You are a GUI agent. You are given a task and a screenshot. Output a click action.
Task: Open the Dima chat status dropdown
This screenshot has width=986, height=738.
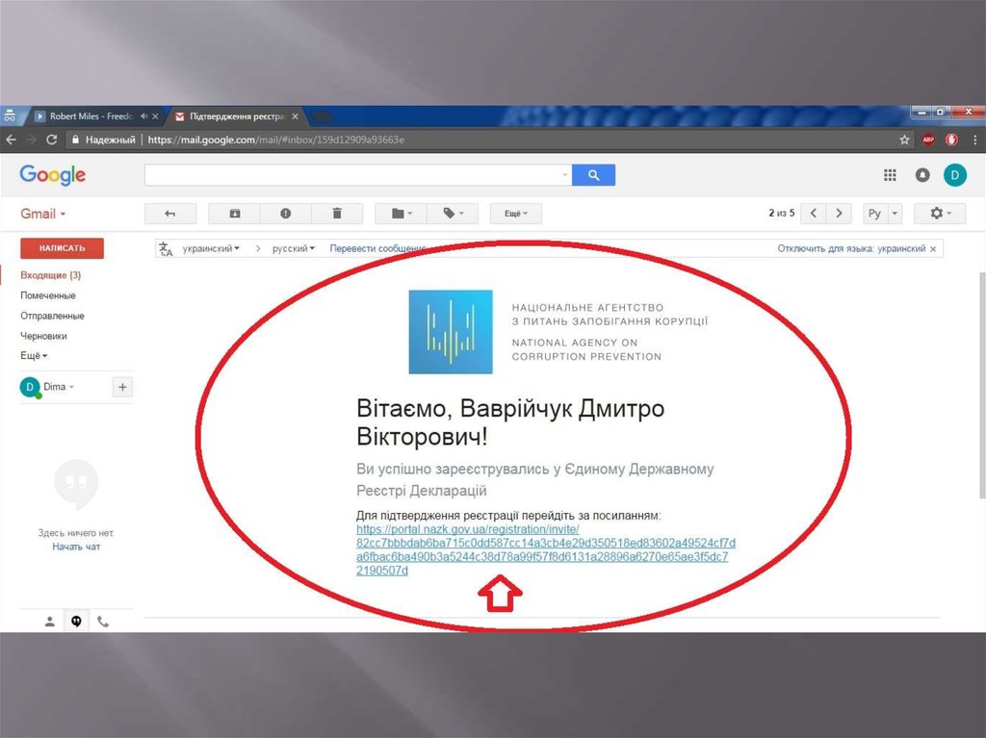click(59, 387)
